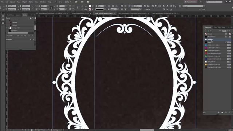Click Rotate 90° Counter-clockwise icon
The width and height of the screenshot is (233, 131).
tap(74, 6)
